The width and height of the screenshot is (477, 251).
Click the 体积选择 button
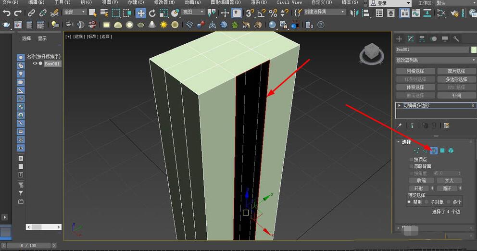(x=415, y=88)
